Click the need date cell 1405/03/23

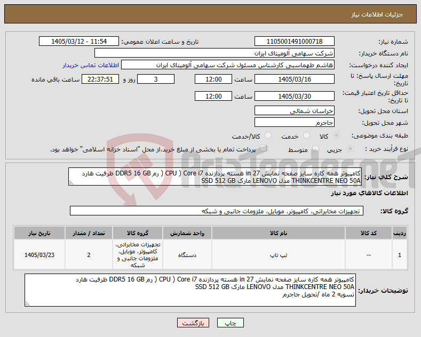[x=39, y=255]
